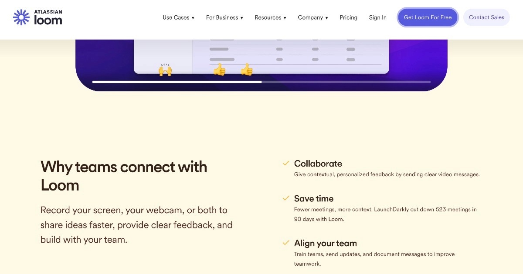This screenshot has width=523, height=274.
Task: Click the Atlassian Loom logo
Action: pyautogui.click(x=37, y=17)
